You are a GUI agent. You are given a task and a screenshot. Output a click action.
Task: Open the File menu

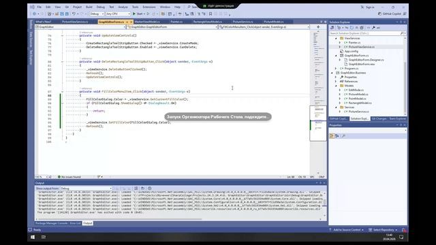40,7
